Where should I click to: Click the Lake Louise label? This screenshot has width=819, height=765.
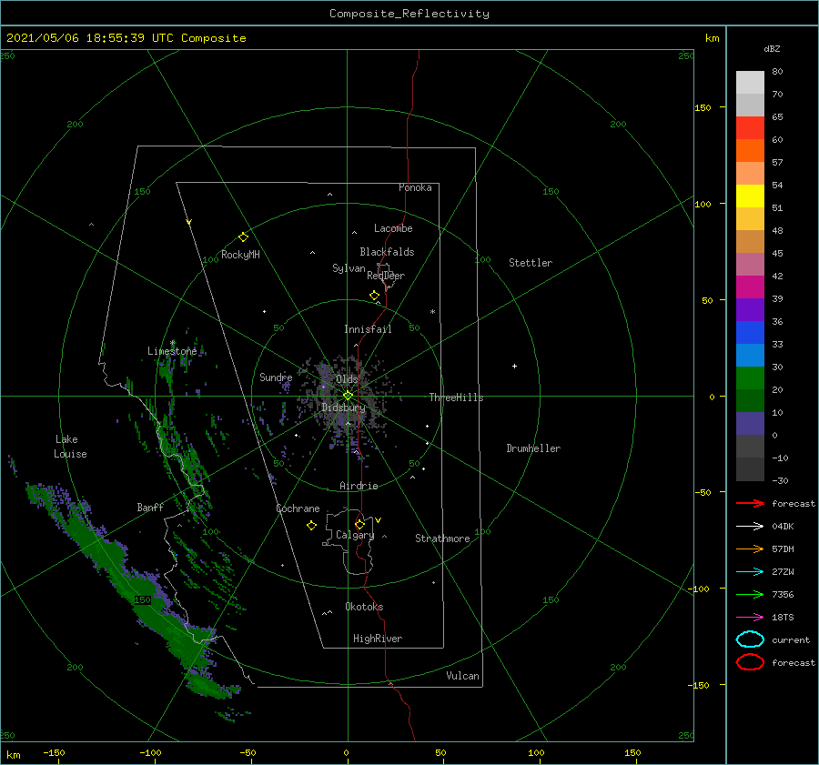tap(70, 447)
